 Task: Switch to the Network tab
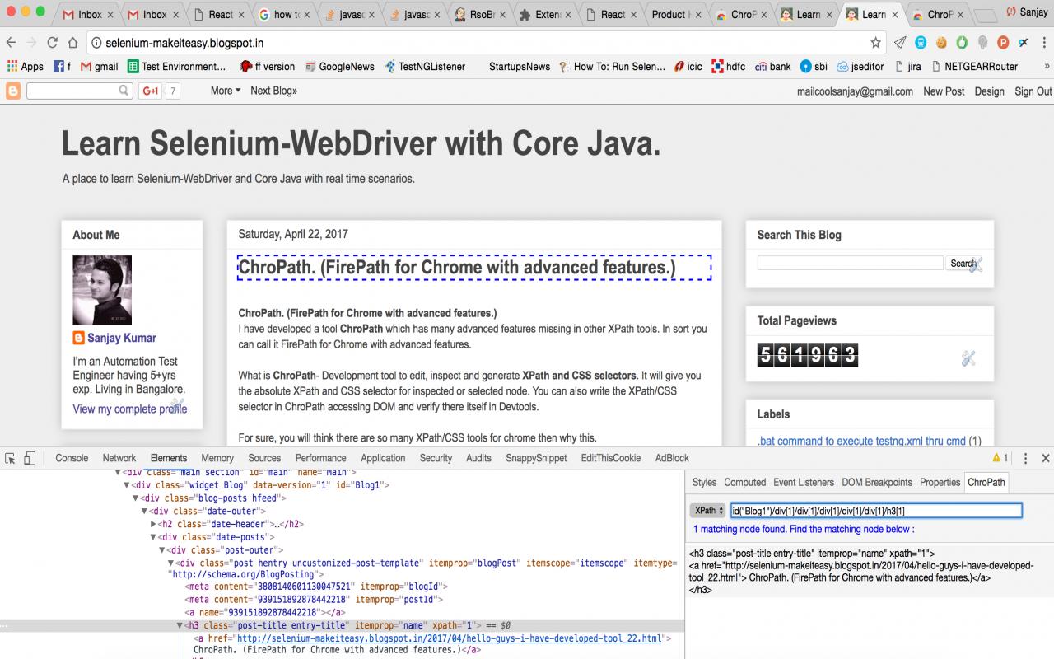(119, 458)
